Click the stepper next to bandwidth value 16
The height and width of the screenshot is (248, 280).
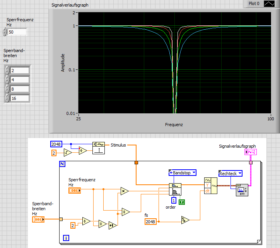click(x=7, y=98)
